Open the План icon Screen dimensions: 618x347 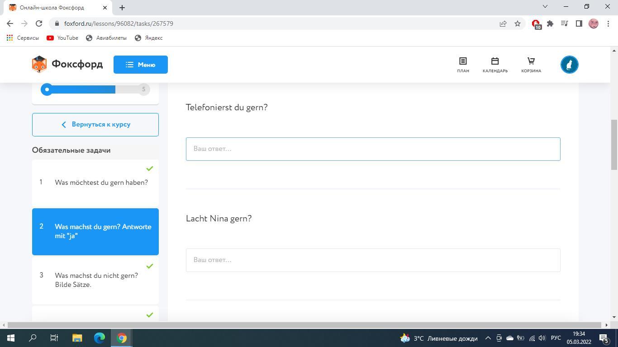[x=463, y=65]
